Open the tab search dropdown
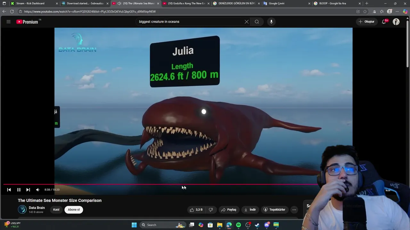Viewport: 410px width, 230px height. tap(4, 4)
